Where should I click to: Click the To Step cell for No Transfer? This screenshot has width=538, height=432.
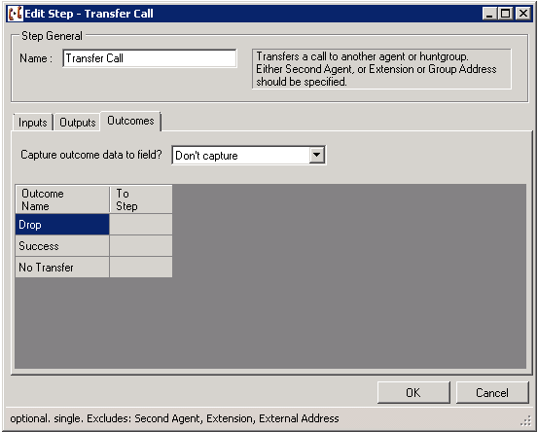coord(141,268)
